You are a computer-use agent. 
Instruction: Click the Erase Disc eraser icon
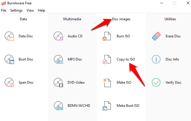(156, 36)
